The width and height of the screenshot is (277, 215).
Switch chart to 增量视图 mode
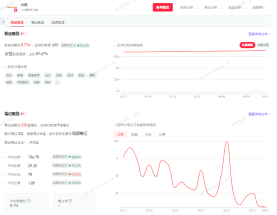263,45
